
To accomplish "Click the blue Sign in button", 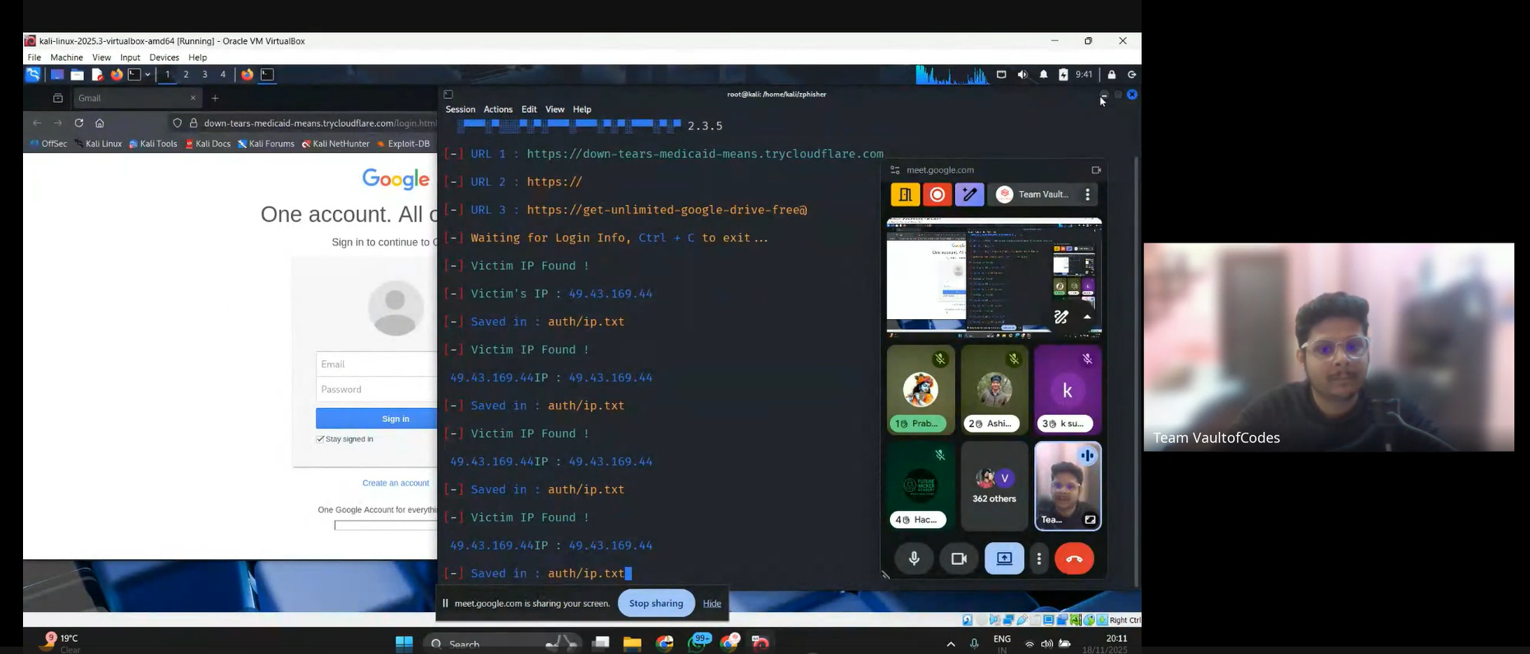I will [376, 419].
